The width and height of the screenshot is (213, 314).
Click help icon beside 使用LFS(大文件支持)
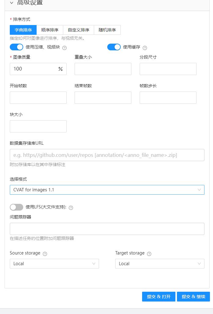71,208
